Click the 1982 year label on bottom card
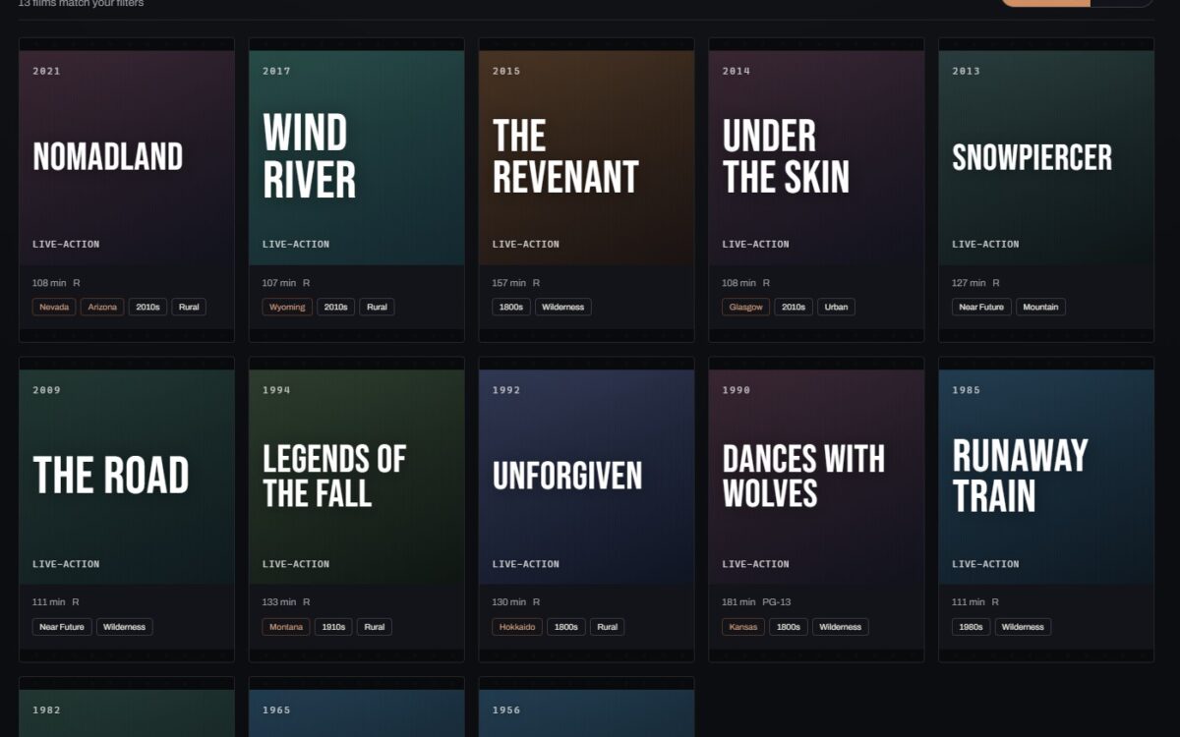 click(46, 709)
